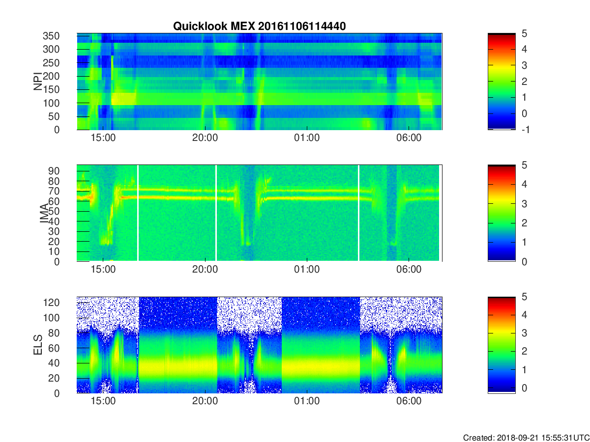Click the NPI axis label

pyautogui.click(x=37, y=82)
